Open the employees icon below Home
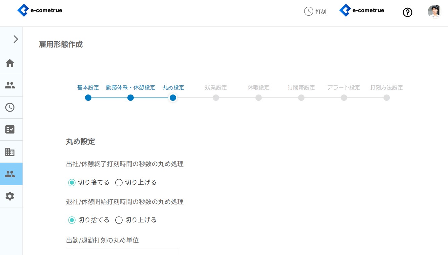This screenshot has width=448, height=255. pos(10,85)
